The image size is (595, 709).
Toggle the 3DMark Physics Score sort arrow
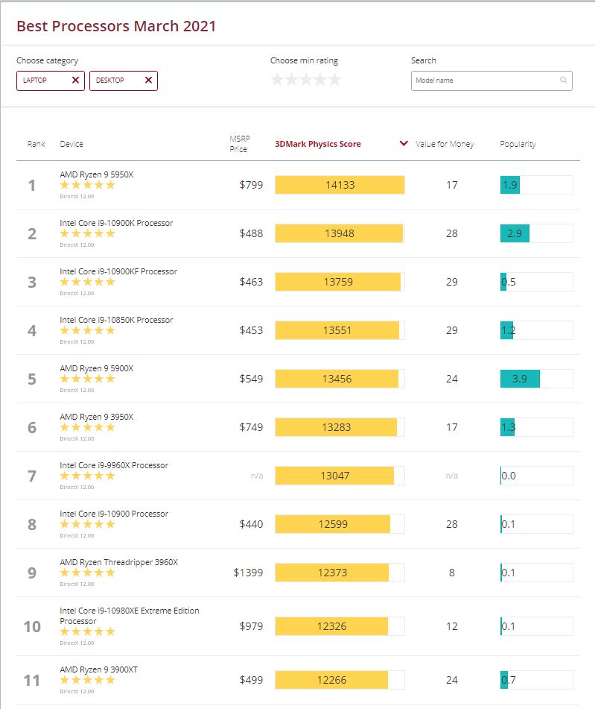(x=404, y=143)
